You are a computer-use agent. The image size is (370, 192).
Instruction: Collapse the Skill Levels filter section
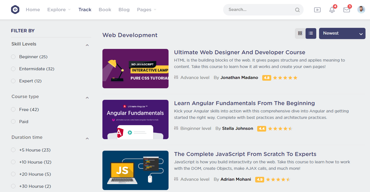tap(87, 45)
